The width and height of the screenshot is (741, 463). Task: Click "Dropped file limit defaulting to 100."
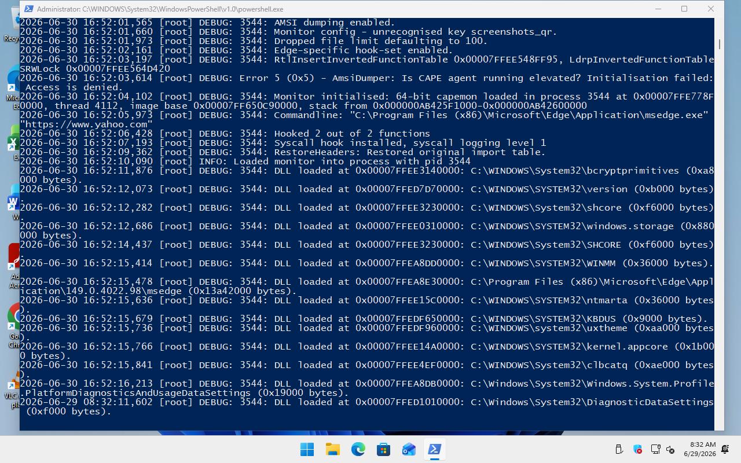pyautogui.click(x=380, y=41)
